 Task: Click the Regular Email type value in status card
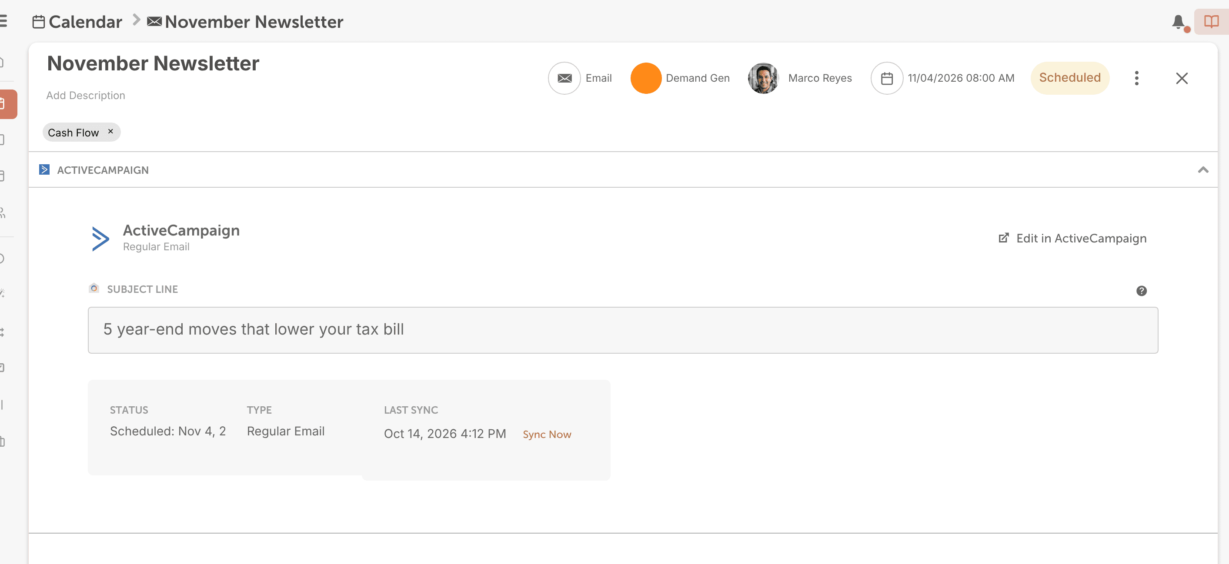point(285,431)
